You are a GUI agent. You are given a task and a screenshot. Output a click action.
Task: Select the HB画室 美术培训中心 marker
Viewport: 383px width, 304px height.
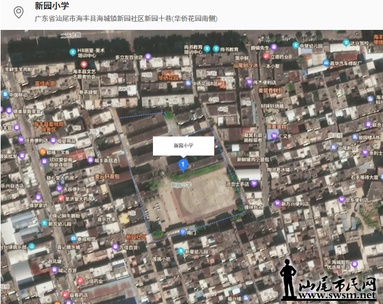73,51
